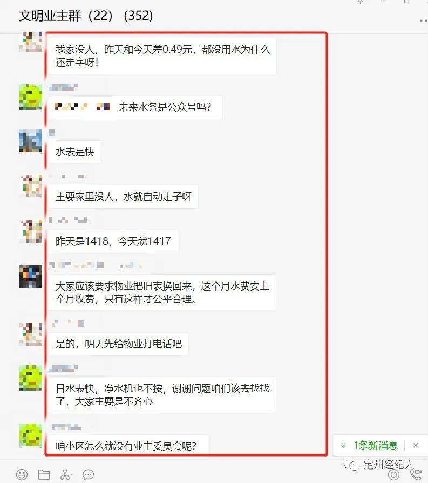428x483 pixels.
Task: Jump to 1条新消息 notification
Action: [x=375, y=445]
